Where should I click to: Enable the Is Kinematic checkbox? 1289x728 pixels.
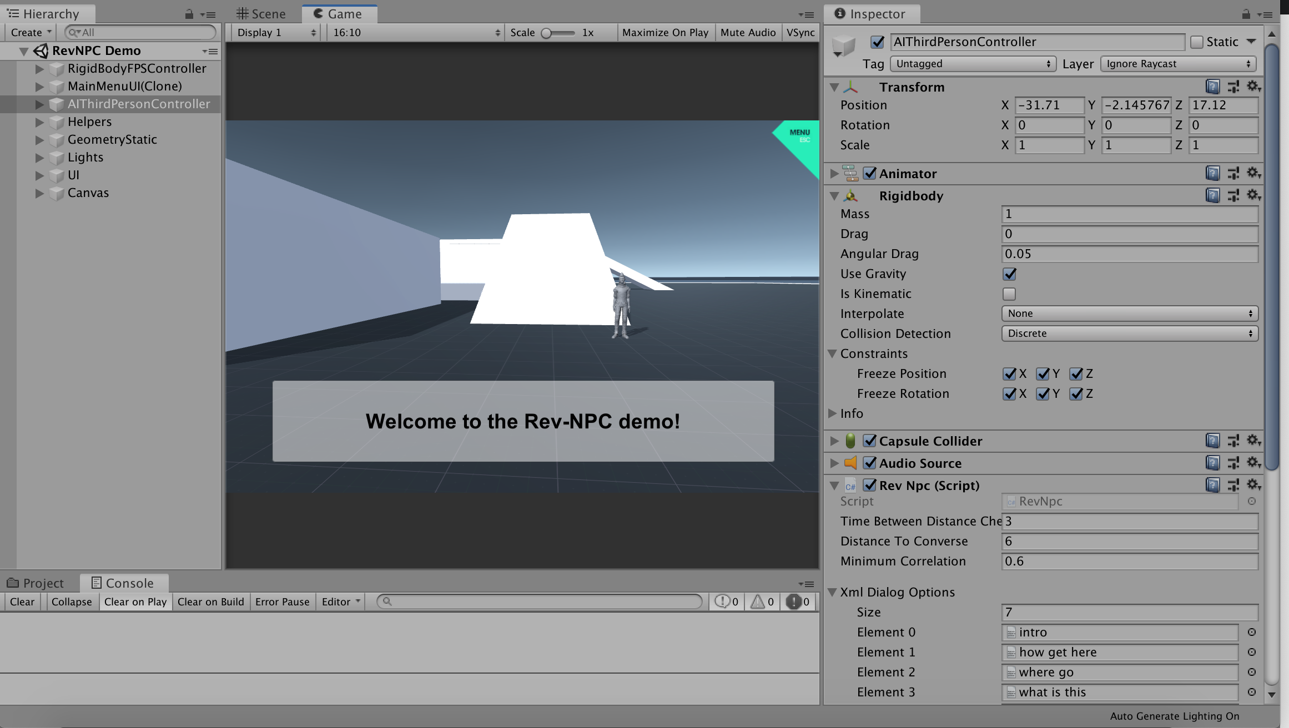(x=1009, y=294)
